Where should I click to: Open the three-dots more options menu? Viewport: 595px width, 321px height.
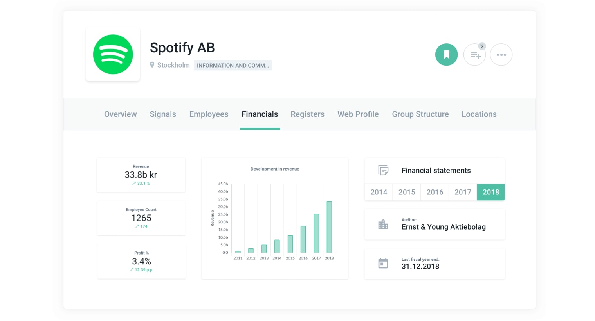(501, 55)
